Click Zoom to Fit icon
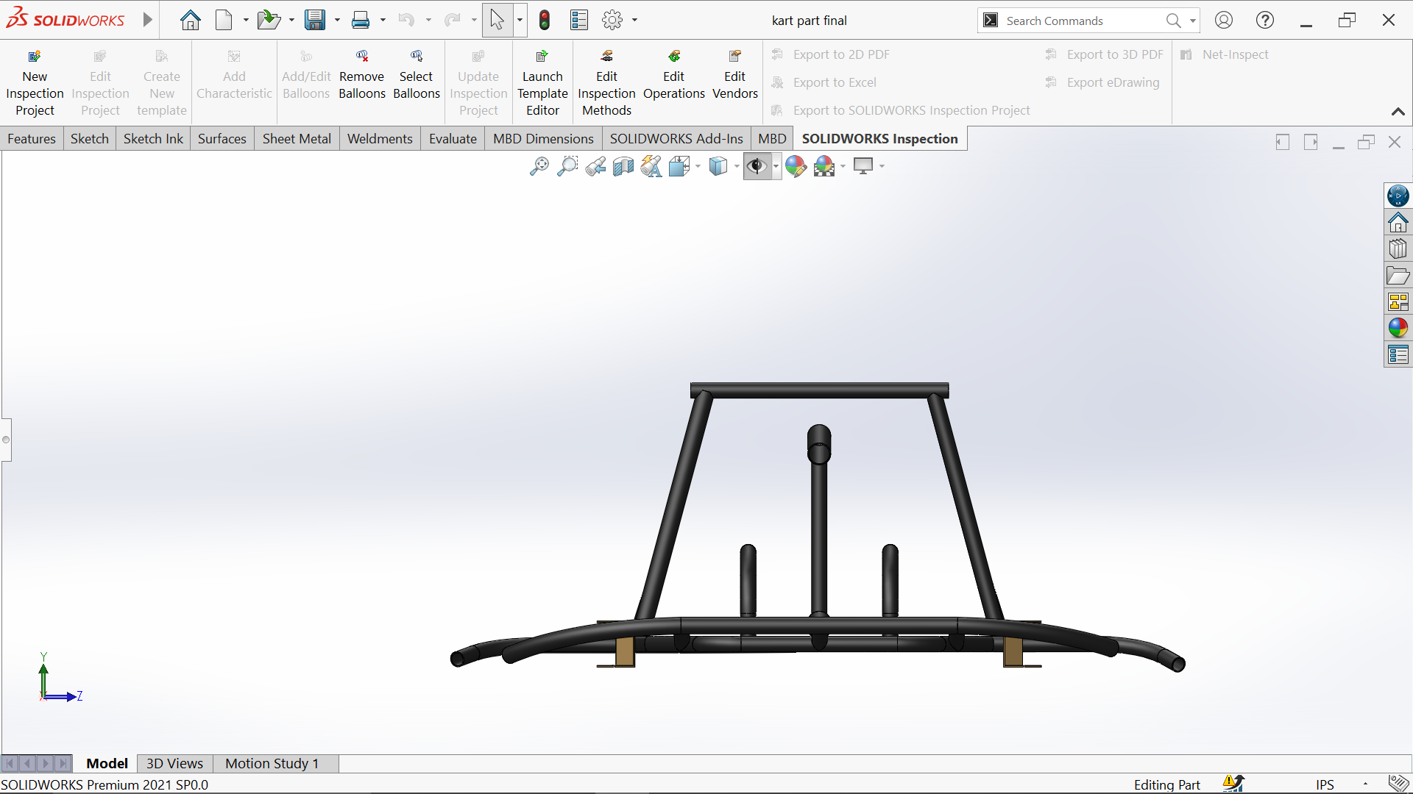 [539, 167]
